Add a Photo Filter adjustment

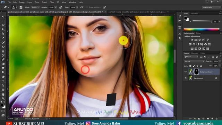click(x=202, y=44)
